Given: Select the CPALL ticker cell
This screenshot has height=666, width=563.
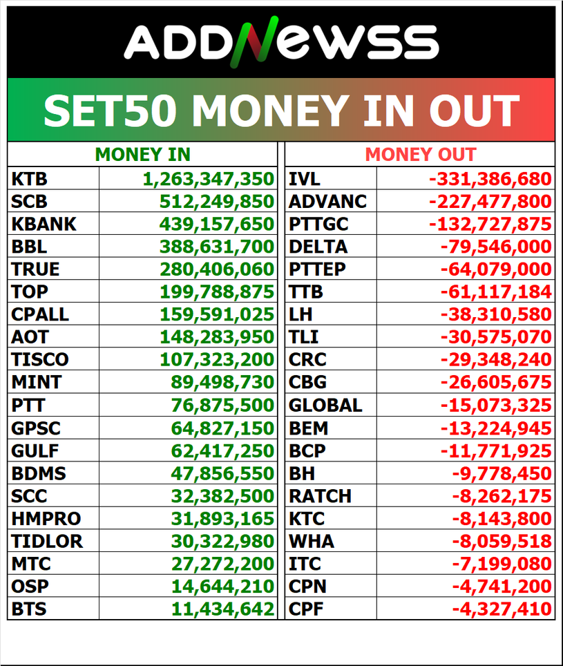Looking at the screenshot, I should [x=40, y=314].
